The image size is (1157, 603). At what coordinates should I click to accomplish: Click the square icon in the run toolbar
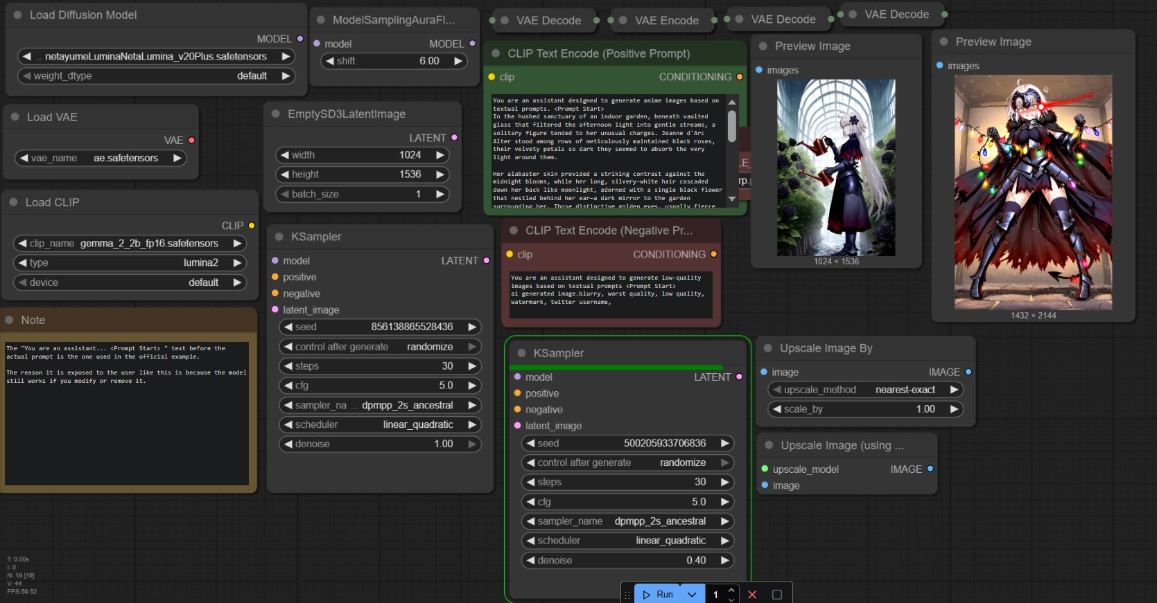pyautogui.click(x=777, y=594)
